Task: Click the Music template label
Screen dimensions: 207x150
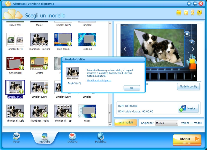Action: [x=39, y=25]
